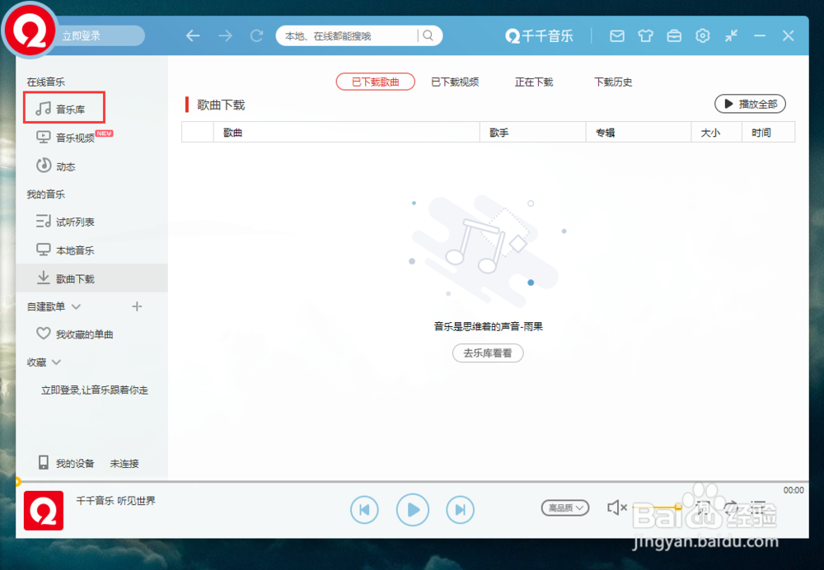Open the 音乐库 music library
The height and width of the screenshot is (570, 824).
click(68, 107)
